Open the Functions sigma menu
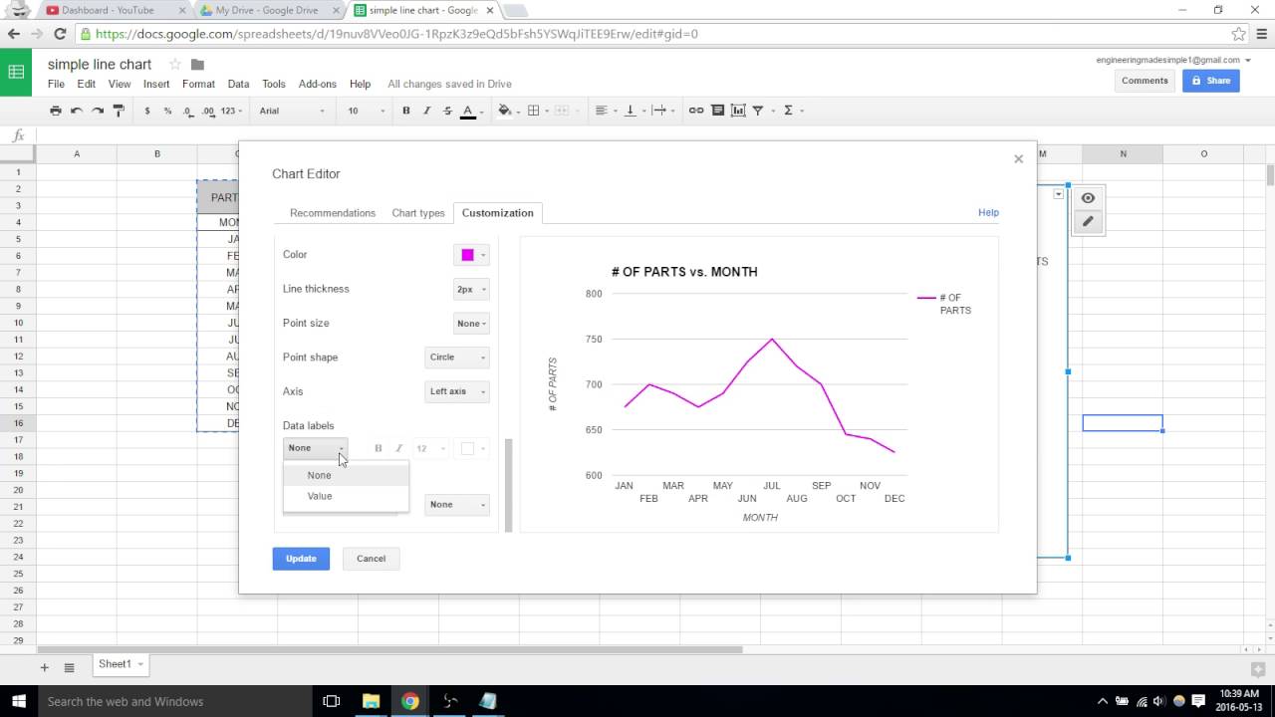Image resolution: width=1275 pixels, height=717 pixels. pos(793,111)
